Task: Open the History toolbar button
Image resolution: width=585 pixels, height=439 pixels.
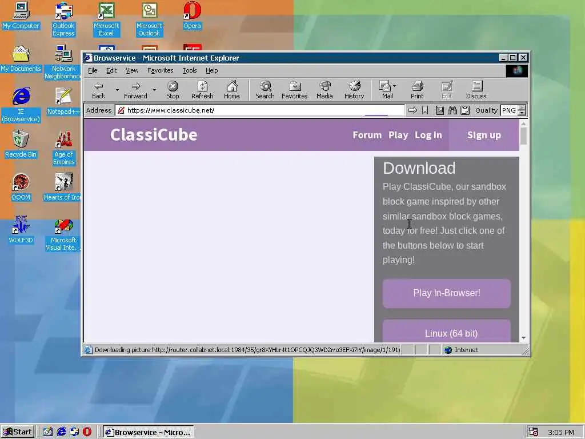Action: pos(354,90)
